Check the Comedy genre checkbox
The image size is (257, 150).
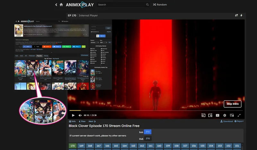pos(91,52)
